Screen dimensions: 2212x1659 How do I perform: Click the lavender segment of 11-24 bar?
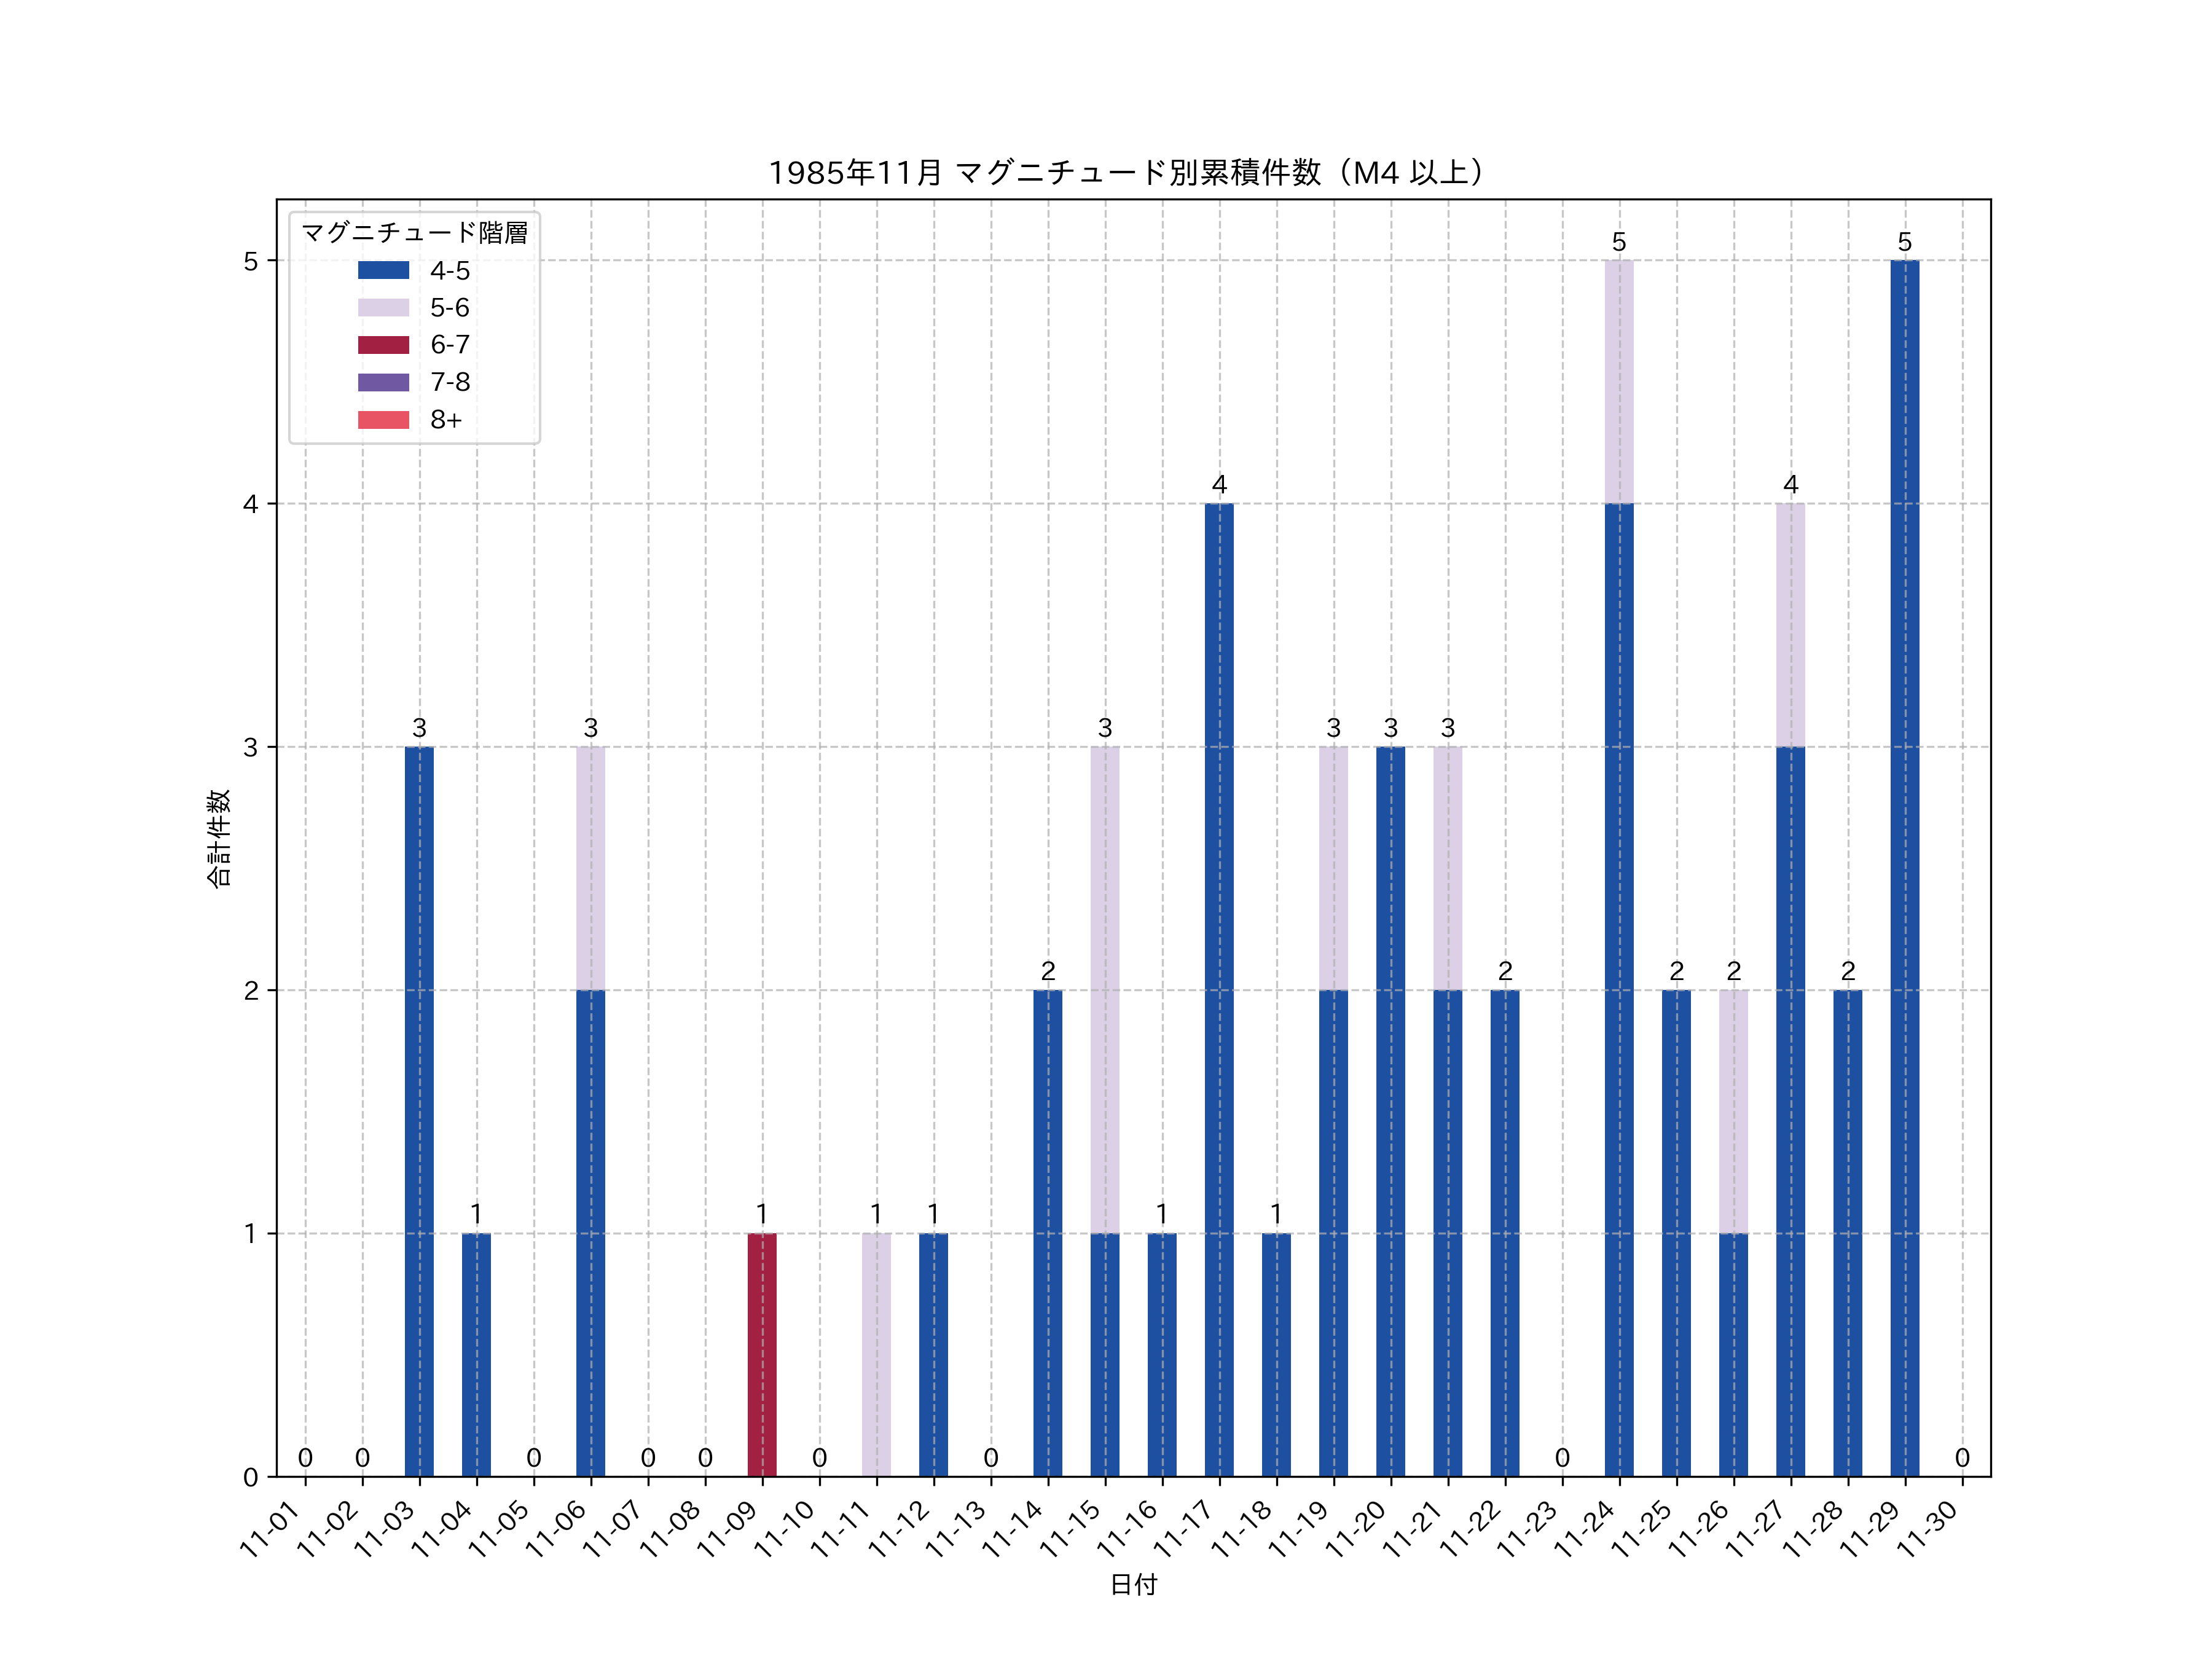(1619, 382)
